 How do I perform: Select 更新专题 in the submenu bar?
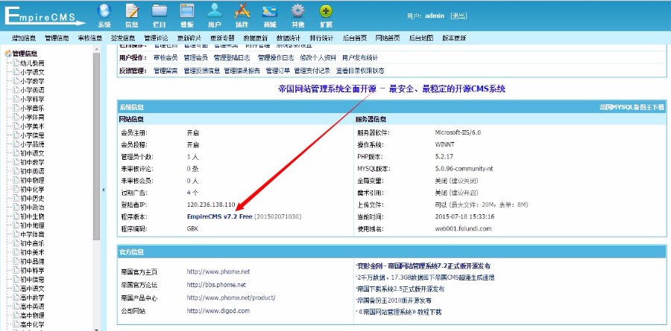click(222, 38)
